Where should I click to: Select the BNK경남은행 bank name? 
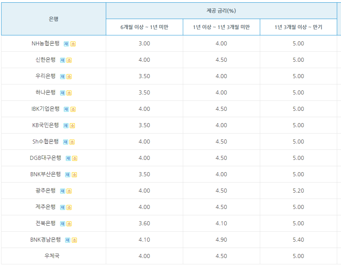click(x=45, y=239)
